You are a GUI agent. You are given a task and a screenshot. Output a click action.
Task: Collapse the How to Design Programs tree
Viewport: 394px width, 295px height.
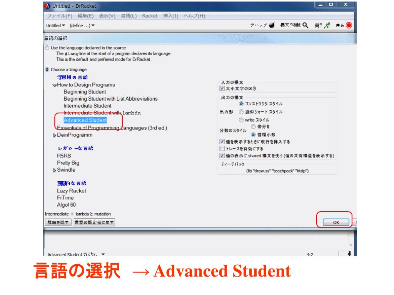[54, 85]
